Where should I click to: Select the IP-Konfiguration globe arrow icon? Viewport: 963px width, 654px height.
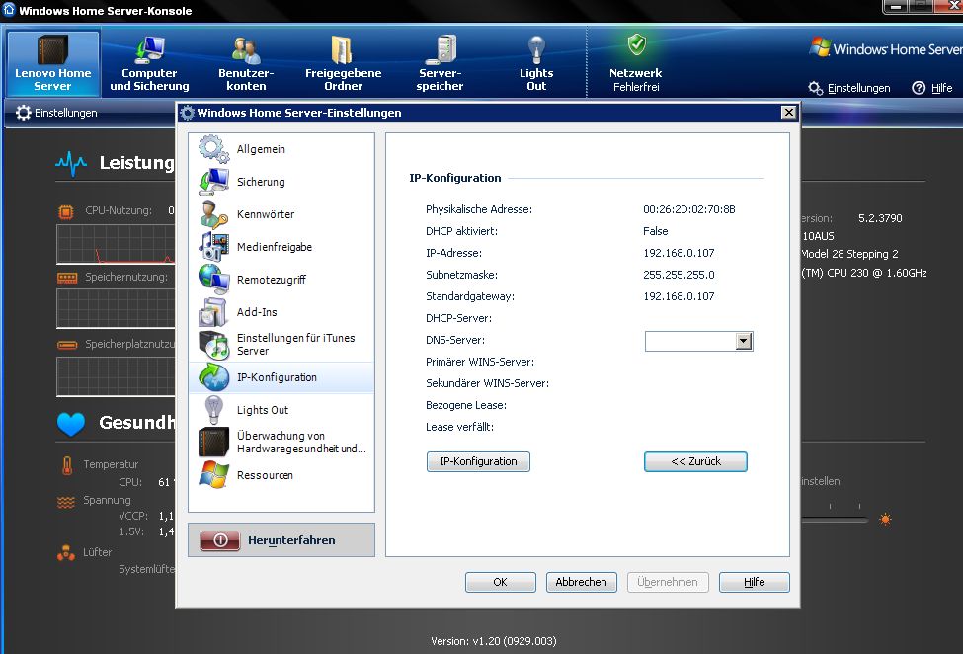pos(213,377)
